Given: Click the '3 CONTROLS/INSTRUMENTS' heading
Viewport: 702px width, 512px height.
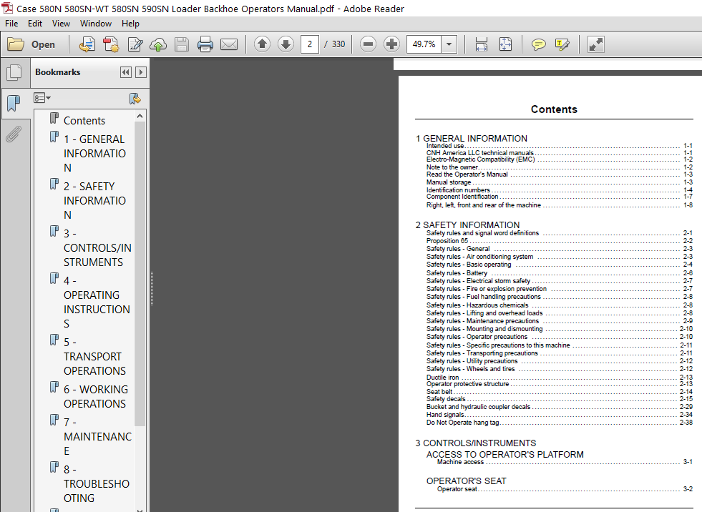Looking at the screenshot, I should coord(475,443).
